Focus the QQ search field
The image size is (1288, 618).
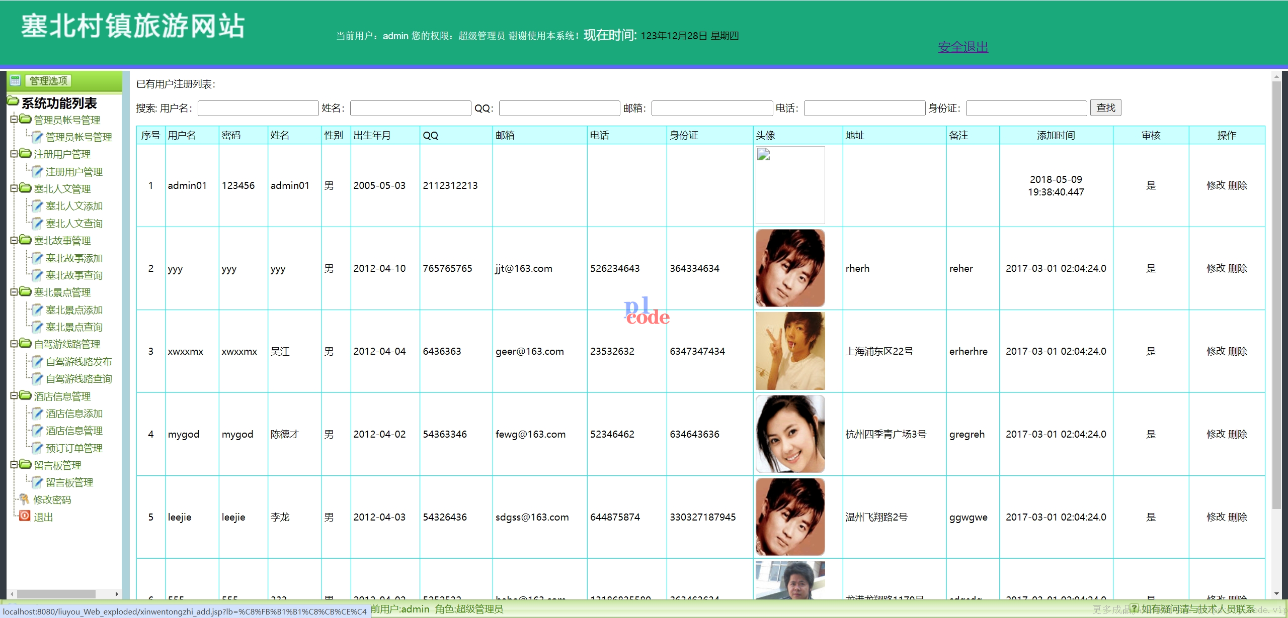click(559, 108)
